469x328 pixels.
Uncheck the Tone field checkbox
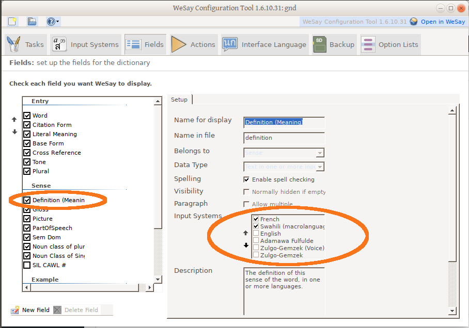tap(27, 161)
